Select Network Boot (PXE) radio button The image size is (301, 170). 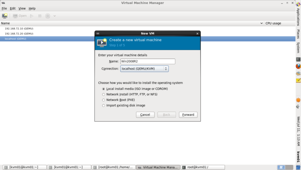103,100
